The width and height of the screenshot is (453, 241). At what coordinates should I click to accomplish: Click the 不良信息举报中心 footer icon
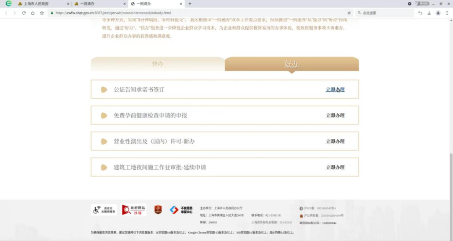coord(181,210)
